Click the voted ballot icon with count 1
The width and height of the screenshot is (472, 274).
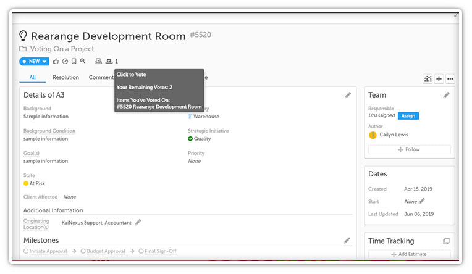(109, 61)
